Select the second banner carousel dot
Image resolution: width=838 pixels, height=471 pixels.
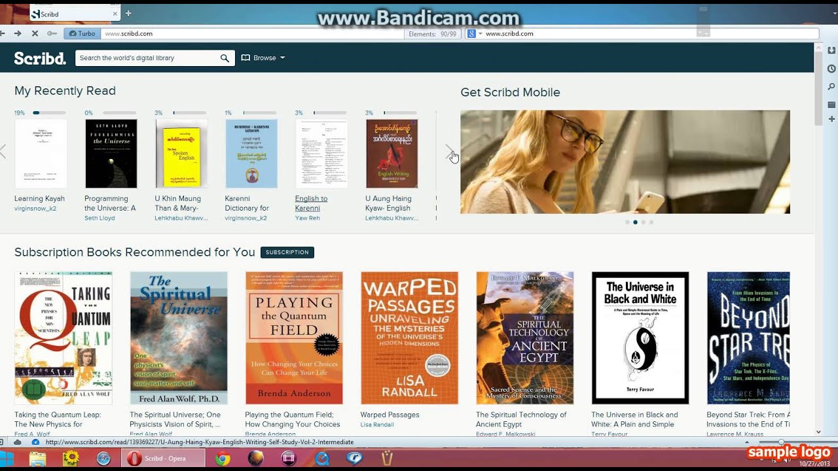(635, 222)
